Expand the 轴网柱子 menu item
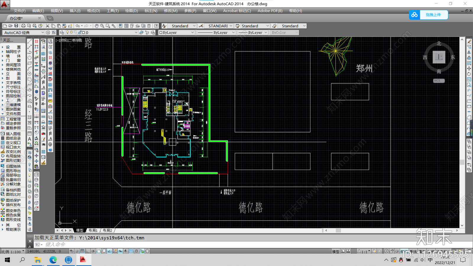The image size is (473, 266). click(x=13, y=51)
